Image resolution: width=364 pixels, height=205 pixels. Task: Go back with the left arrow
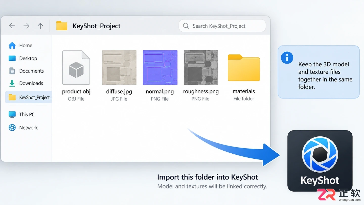pos(12,26)
